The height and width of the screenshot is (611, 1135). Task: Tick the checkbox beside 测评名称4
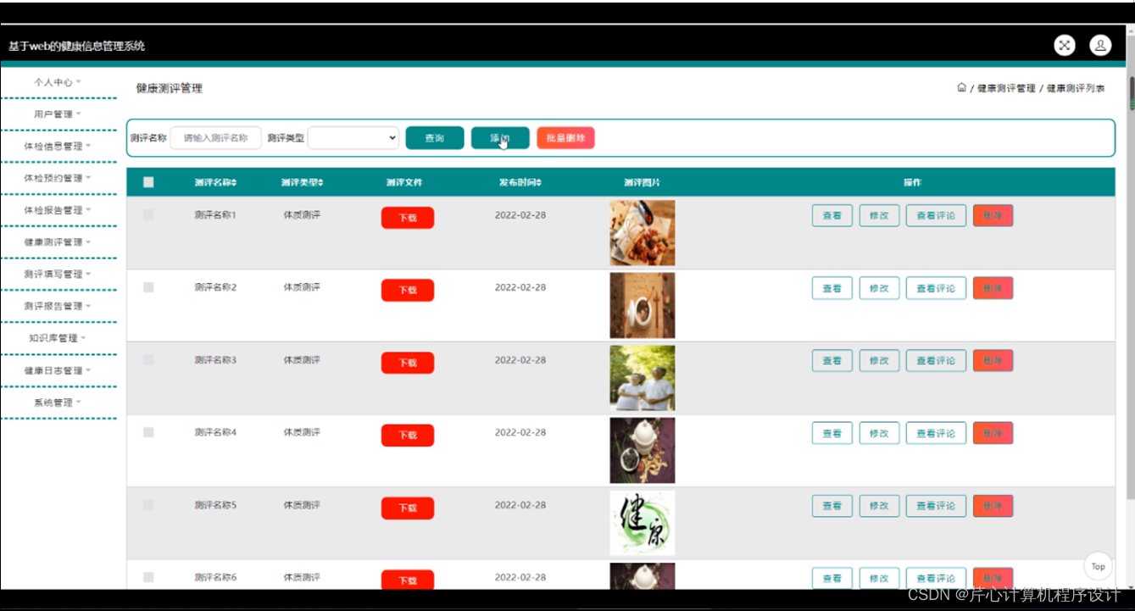(148, 432)
